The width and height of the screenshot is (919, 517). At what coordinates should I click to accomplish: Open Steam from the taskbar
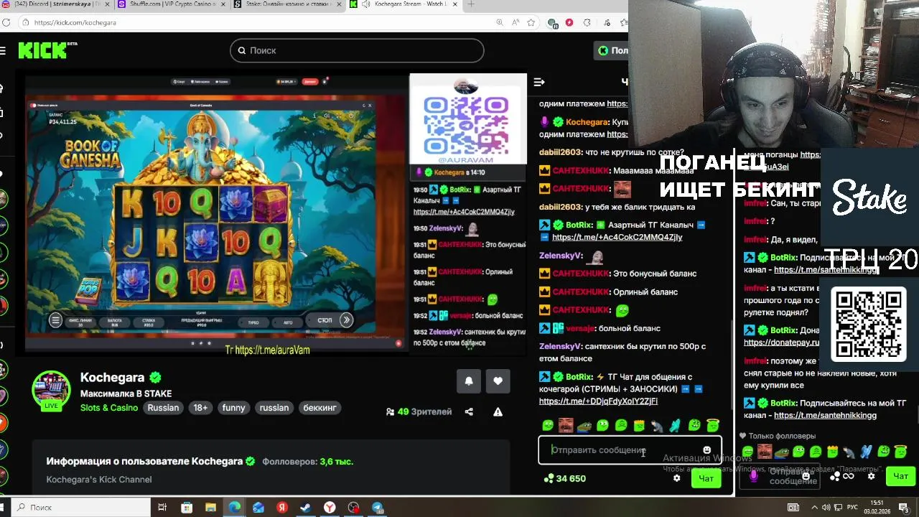(x=306, y=508)
